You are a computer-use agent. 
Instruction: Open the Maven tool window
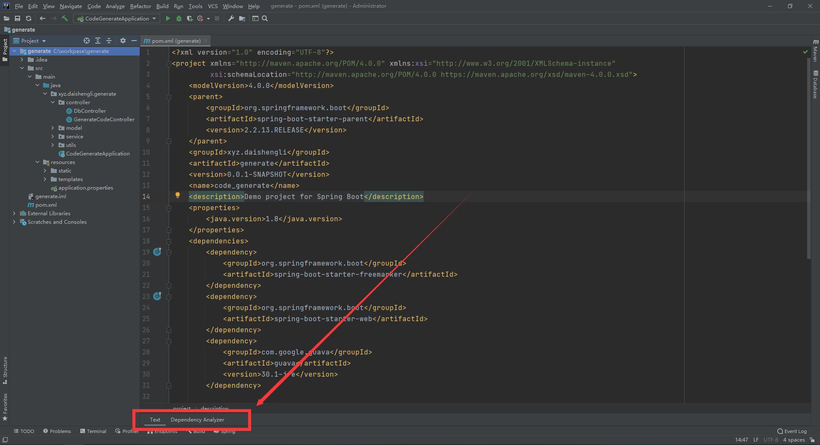click(x=815, y=50)
